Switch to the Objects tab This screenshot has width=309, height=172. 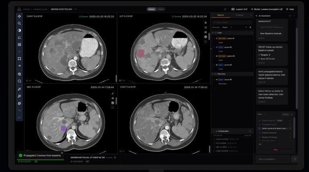pyautogui.click(x=220, y=15)
